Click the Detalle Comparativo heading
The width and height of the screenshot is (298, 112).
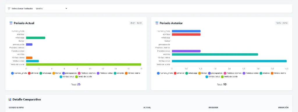click(x=26, y=99)
